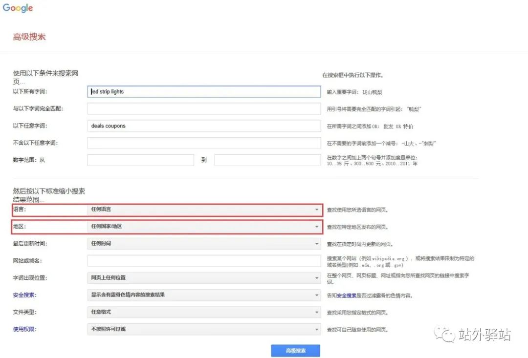The width and height of the screenshot is (528, 358).
Task: Click the excluded words input field
Action: point(204,143)
